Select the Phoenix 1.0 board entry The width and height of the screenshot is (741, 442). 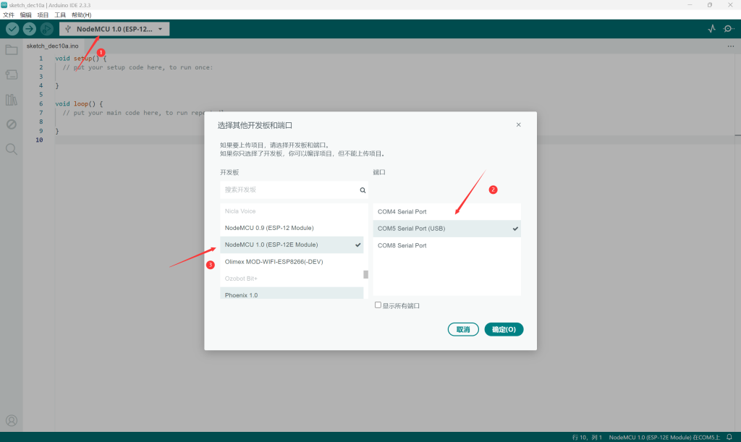pos(292,293)
